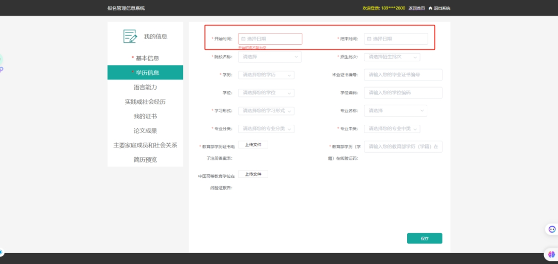Open the 专业名称 dropdown
558x264 pixels.
tap(395, 111)
